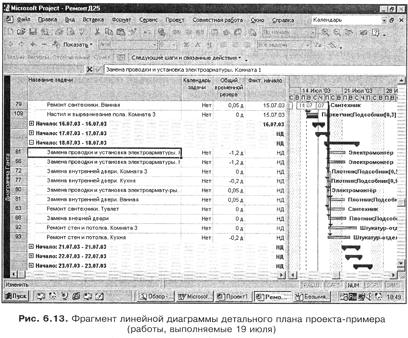Open the Показать outline dropdown
408x338 pixels.
78,44
